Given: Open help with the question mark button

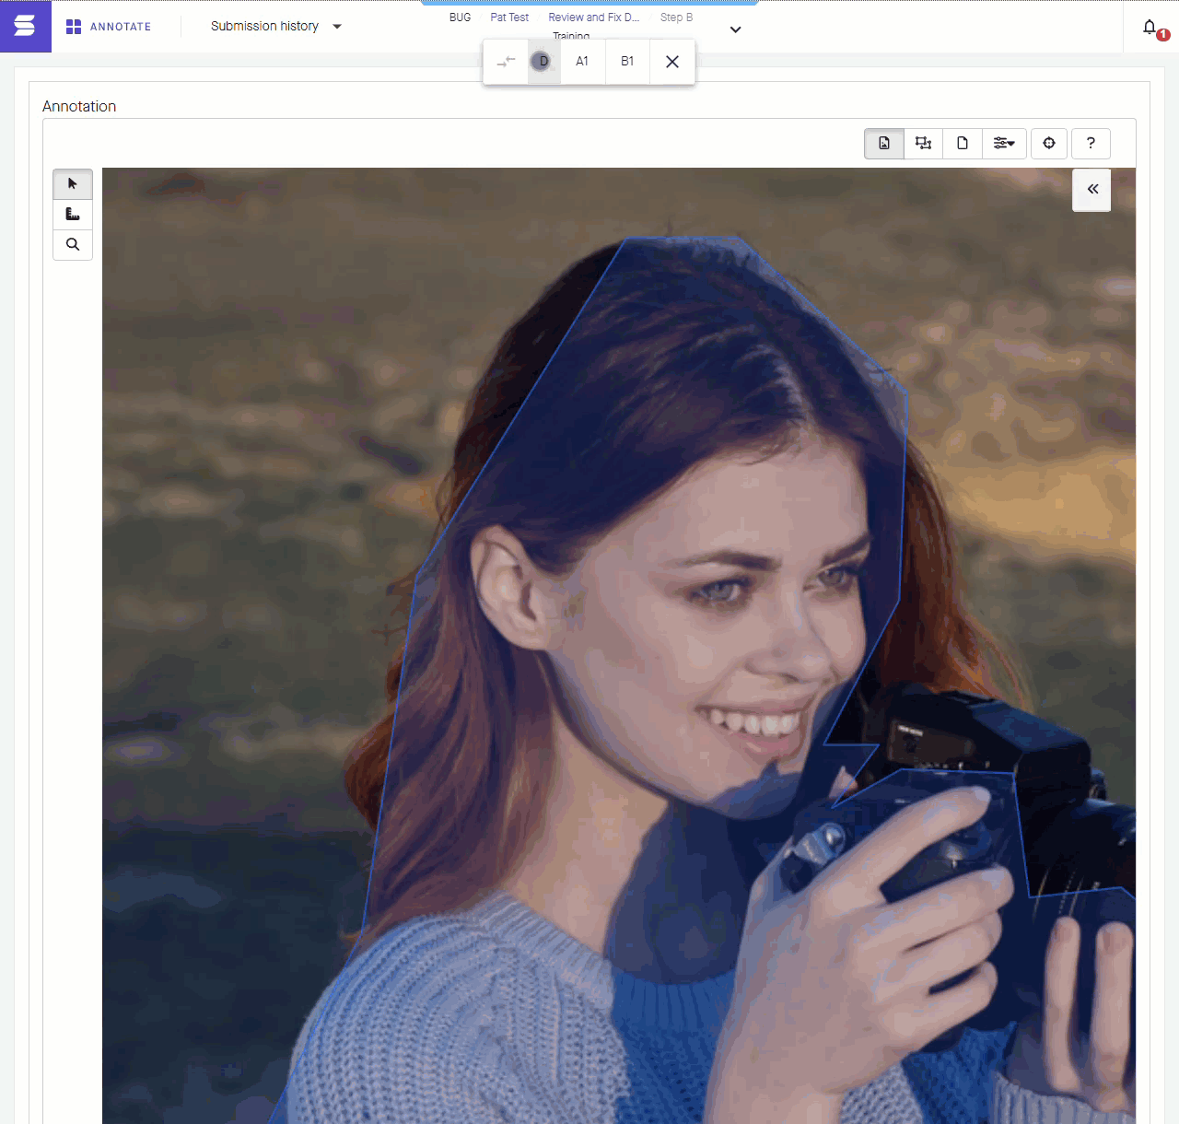Looking at the screenshot, I should (1091, 144).
